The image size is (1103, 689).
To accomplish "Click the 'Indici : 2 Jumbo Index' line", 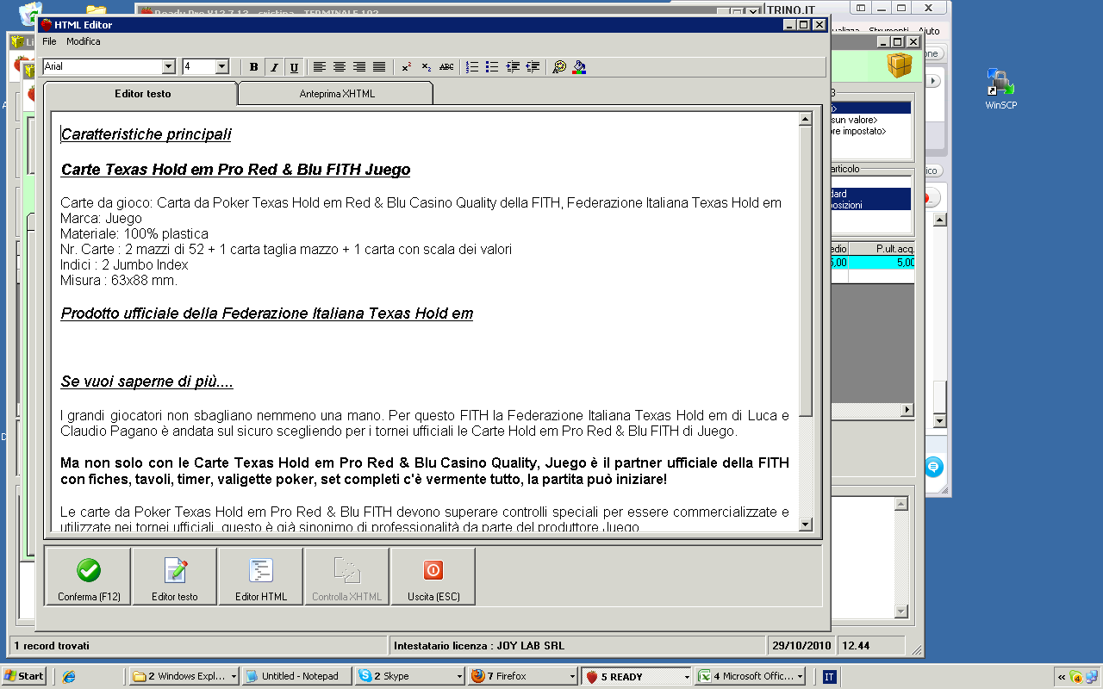I will coord(124,265).
